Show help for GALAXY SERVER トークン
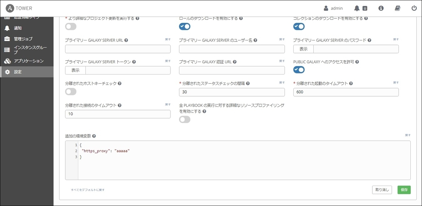This screenshot has height=206, width=422. pyautogui.click(x=134, y=62)
